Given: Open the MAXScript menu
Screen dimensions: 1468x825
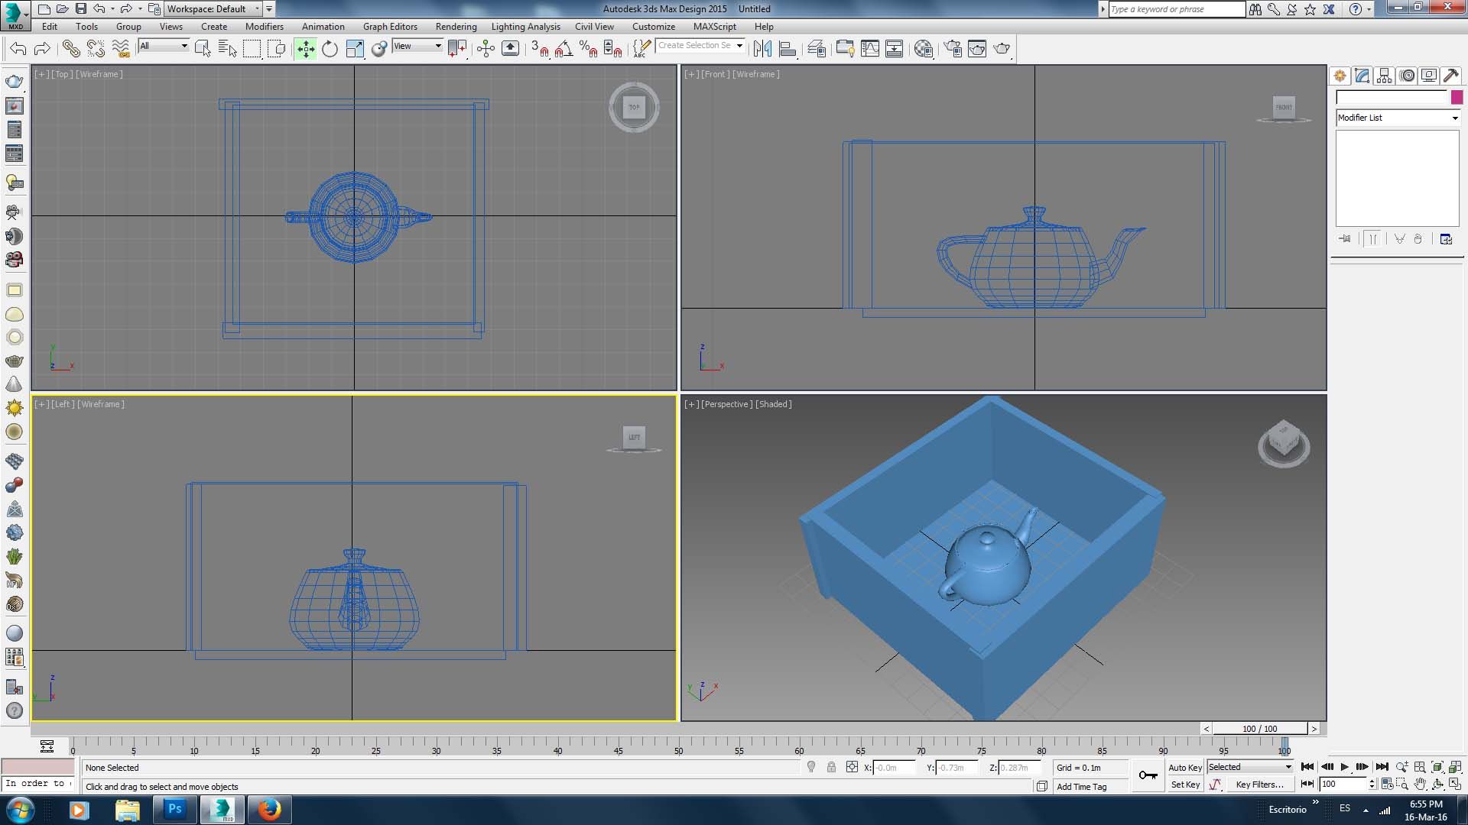Looking at the screenshot, I should [715, 26].
